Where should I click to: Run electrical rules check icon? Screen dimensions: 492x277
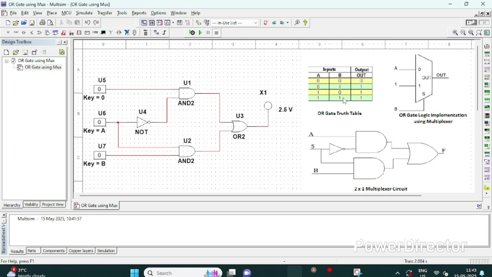(266, 23)
